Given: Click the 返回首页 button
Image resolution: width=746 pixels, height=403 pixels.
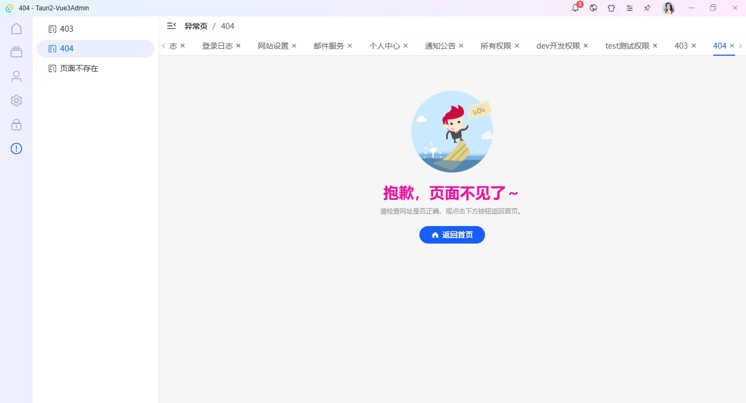Looking at the screenshot, I should 452,235.
